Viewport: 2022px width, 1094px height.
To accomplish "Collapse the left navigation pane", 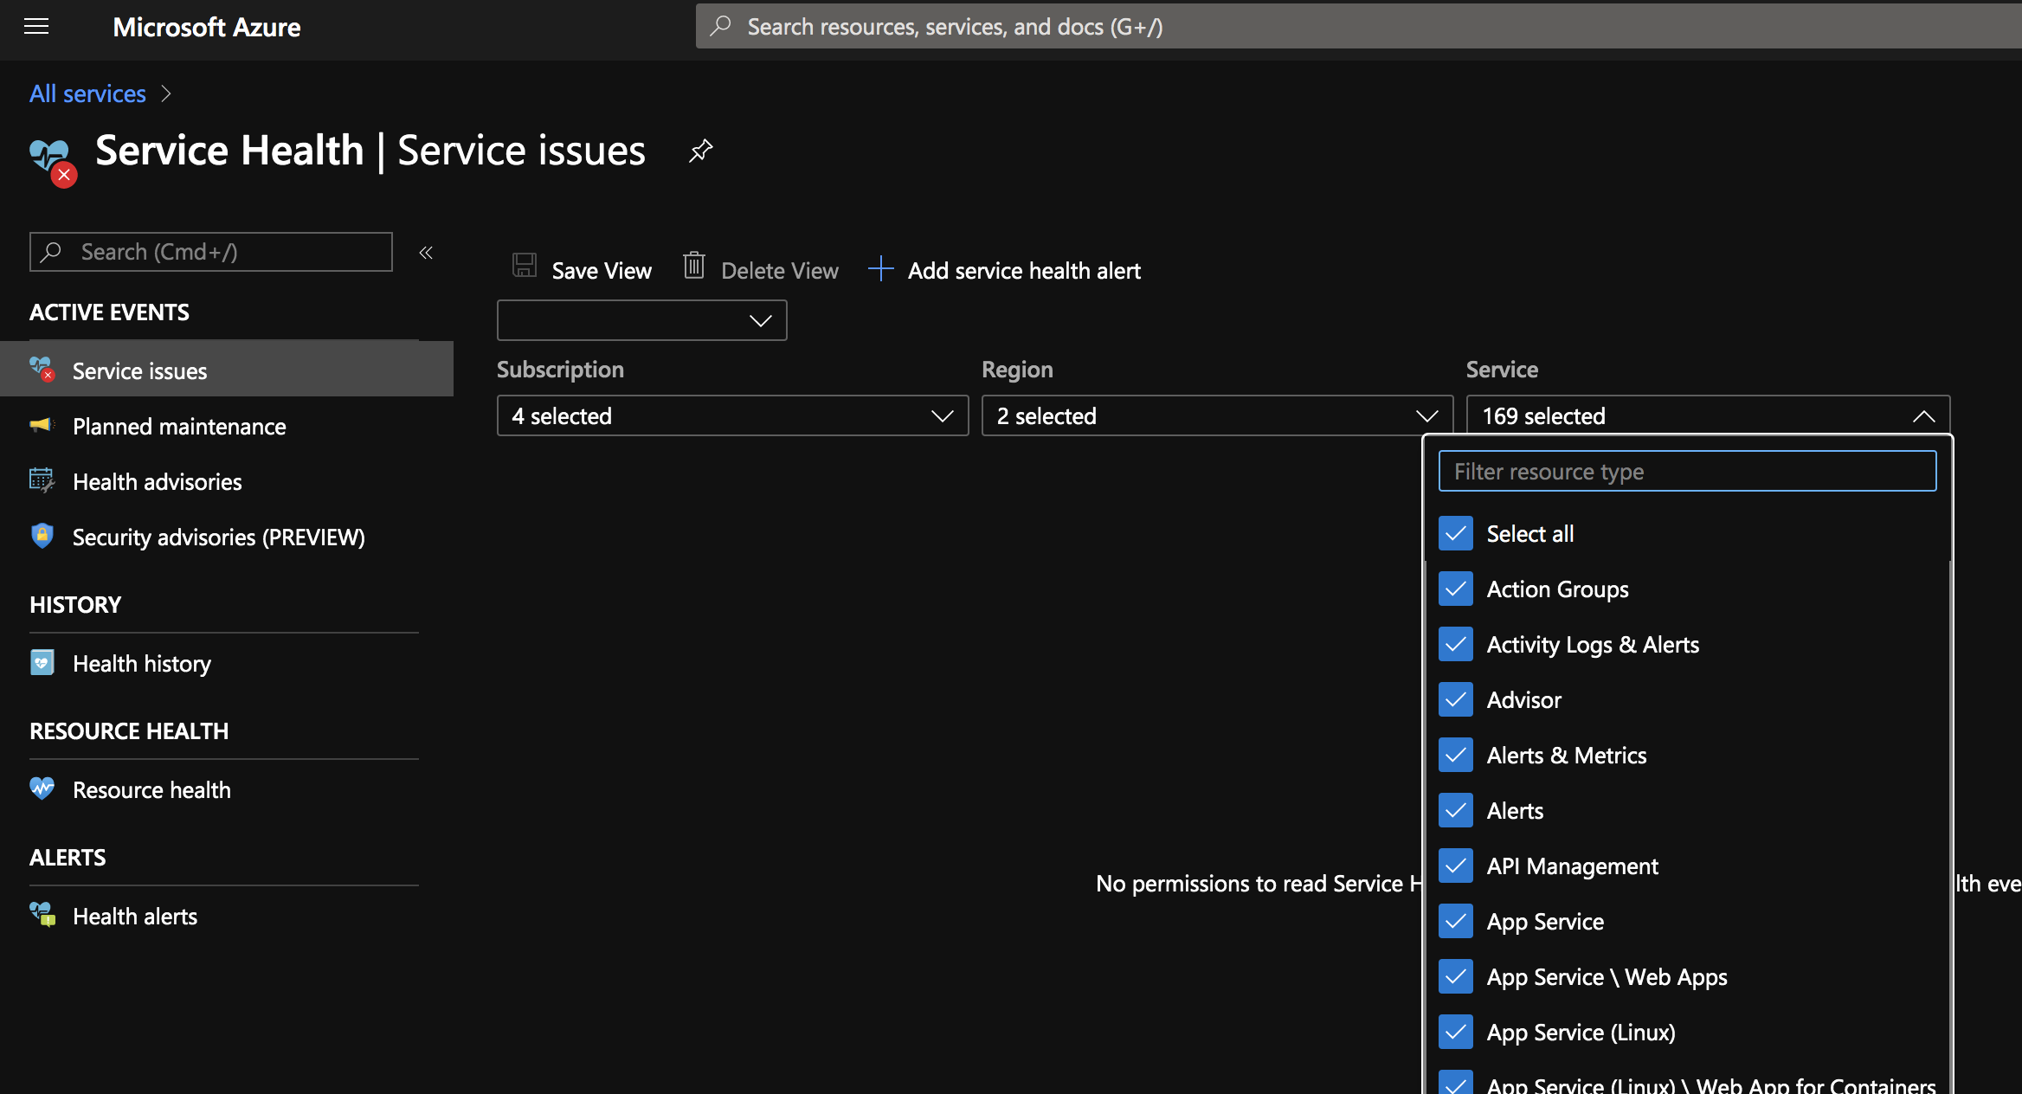I will point(426,253).
